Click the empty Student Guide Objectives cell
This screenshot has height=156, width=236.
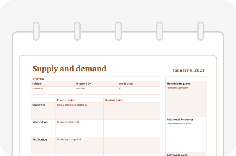[x=132, y=111]
